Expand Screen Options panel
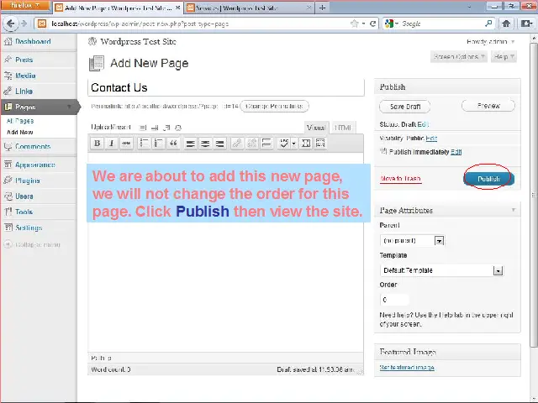The width and height of the screenshot is (538, 403). pyautogui.click(x=459, y=57)
